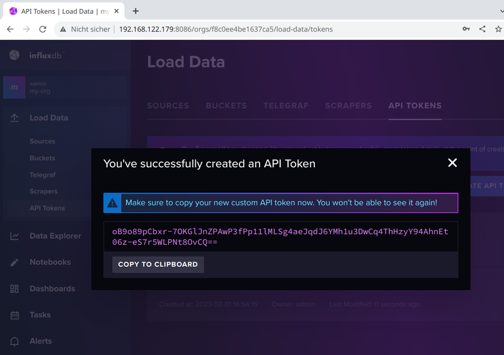Click the influxdb logo icon
This screenshot has height=355, width=504.
[14, 55]
